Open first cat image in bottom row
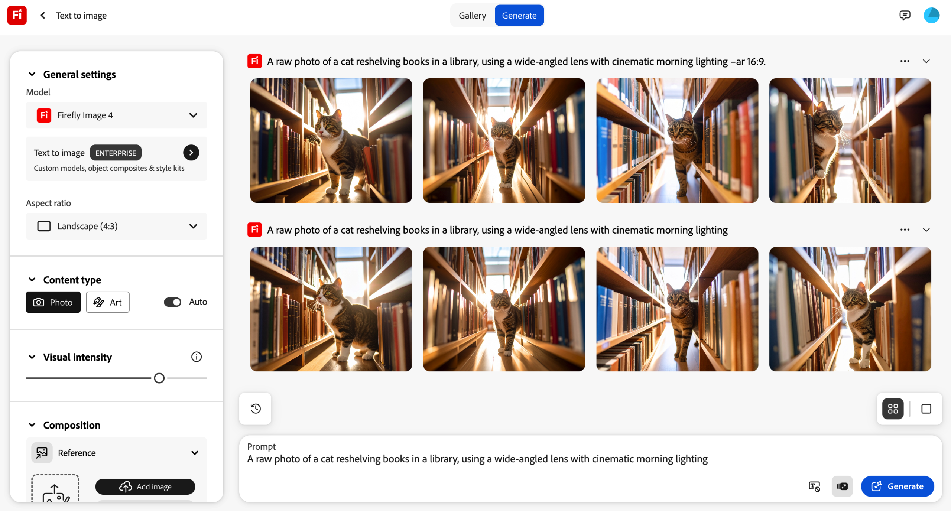951x511 pixels. [331, 309]
